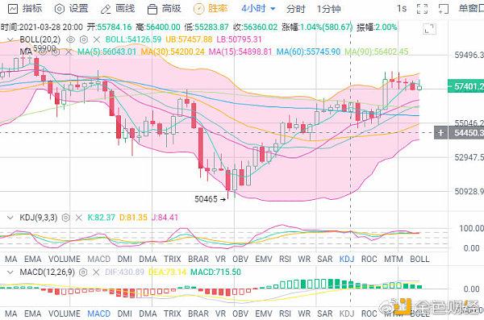The width and height of the screenshot is (484, 320).
Task: Select VR in the KDJ panel tabs
Action: tap(220, 260)
